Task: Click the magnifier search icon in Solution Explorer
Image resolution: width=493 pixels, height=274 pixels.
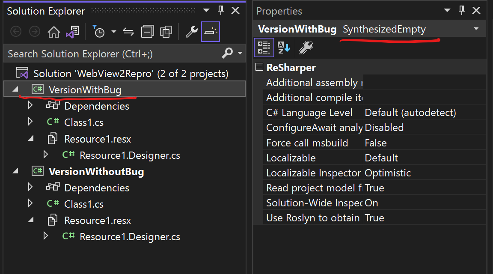Action: 227,53
